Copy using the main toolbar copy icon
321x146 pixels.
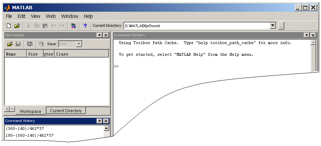tap(37, 26)
